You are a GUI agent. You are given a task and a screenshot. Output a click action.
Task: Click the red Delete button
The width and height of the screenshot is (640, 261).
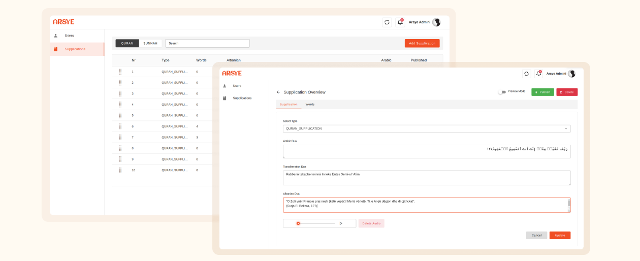[567, 92]
